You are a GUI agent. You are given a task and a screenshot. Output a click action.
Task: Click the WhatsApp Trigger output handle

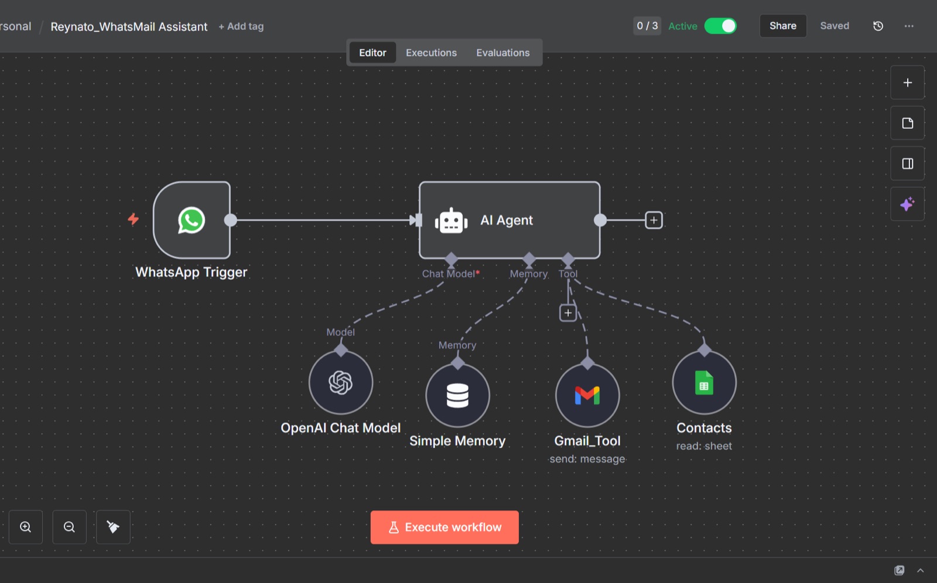click(x=231, y=220)
